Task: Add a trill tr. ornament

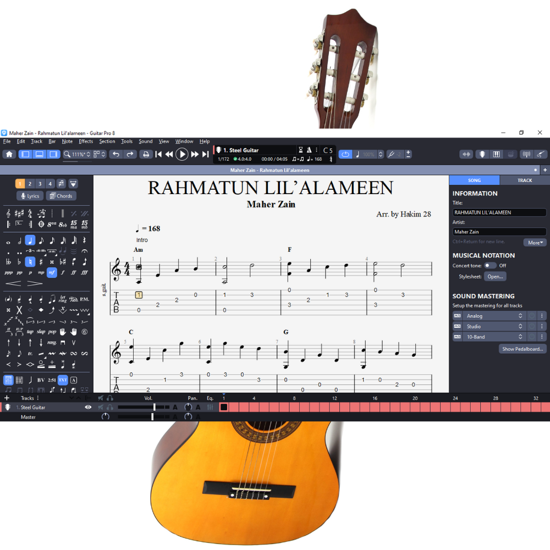Action: click(x=30, y=354)
